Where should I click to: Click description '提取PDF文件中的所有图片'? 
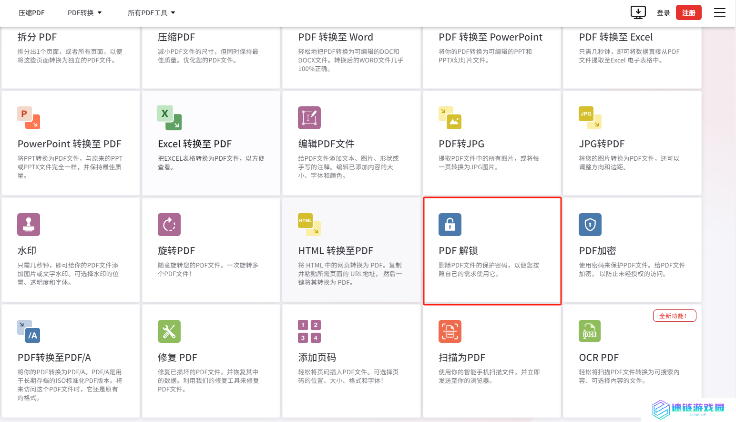coord(489,163)
